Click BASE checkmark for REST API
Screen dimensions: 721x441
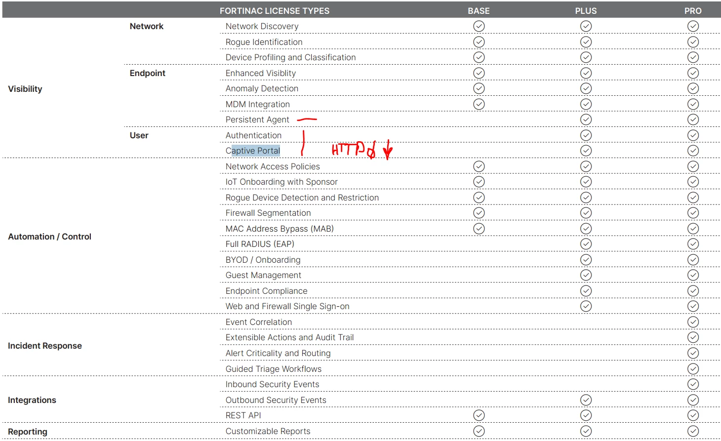coord(479,415)
